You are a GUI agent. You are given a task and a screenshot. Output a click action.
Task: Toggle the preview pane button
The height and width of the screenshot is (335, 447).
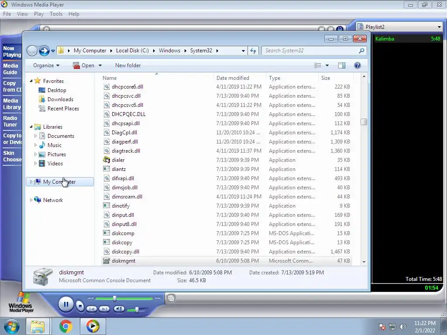pos(341,65)
